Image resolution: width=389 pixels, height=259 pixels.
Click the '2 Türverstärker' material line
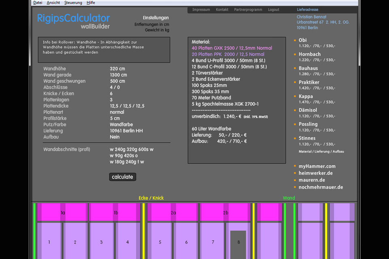tap(207, 73)
